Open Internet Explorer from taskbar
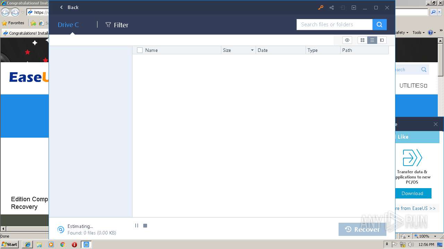 tap(28, 245)
